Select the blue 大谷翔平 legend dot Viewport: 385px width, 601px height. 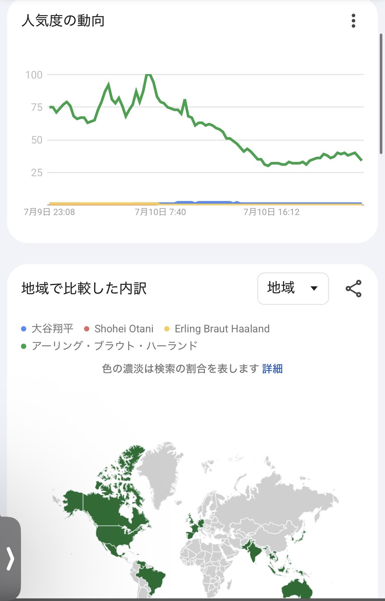tap(23, 329)
